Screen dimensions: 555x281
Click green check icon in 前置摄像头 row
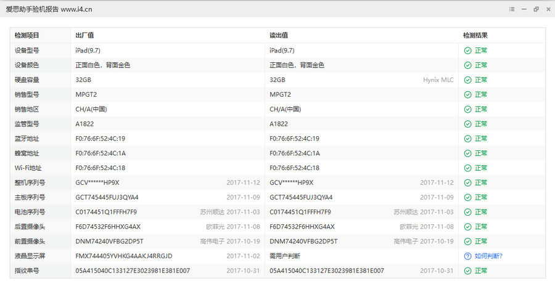467,242
